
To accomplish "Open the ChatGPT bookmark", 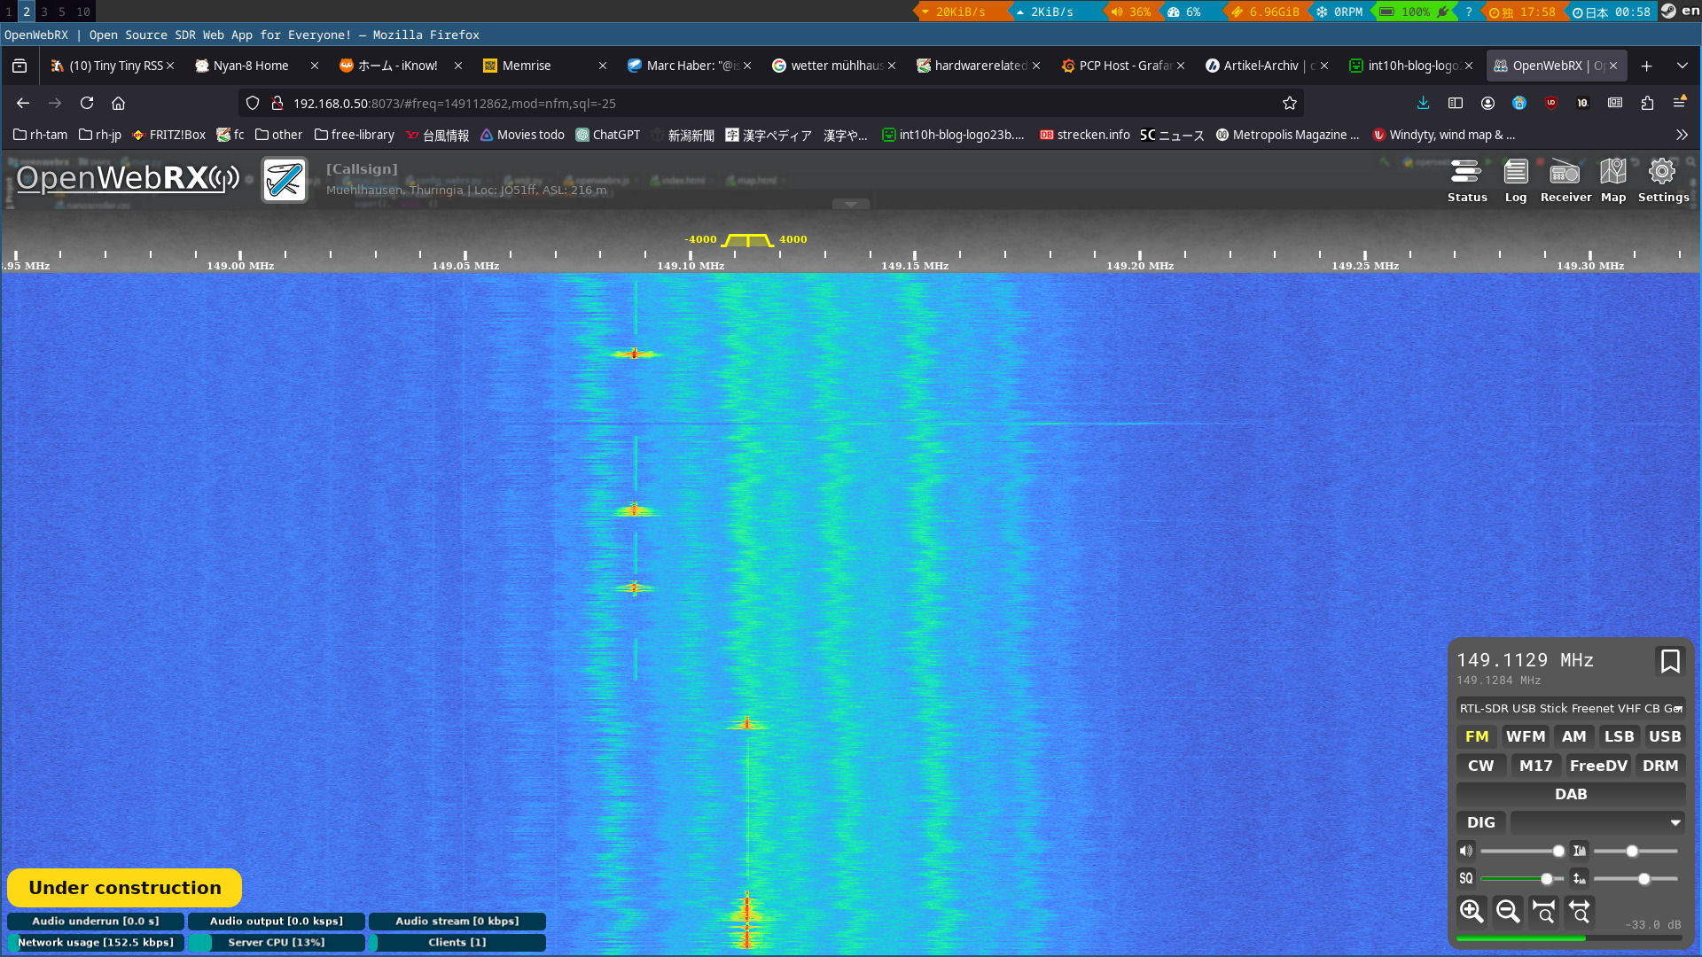I will [x=608, y=135].
